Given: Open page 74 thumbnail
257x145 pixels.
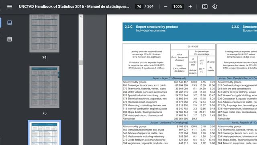Looking at the screenshot, I should [45, 33].
